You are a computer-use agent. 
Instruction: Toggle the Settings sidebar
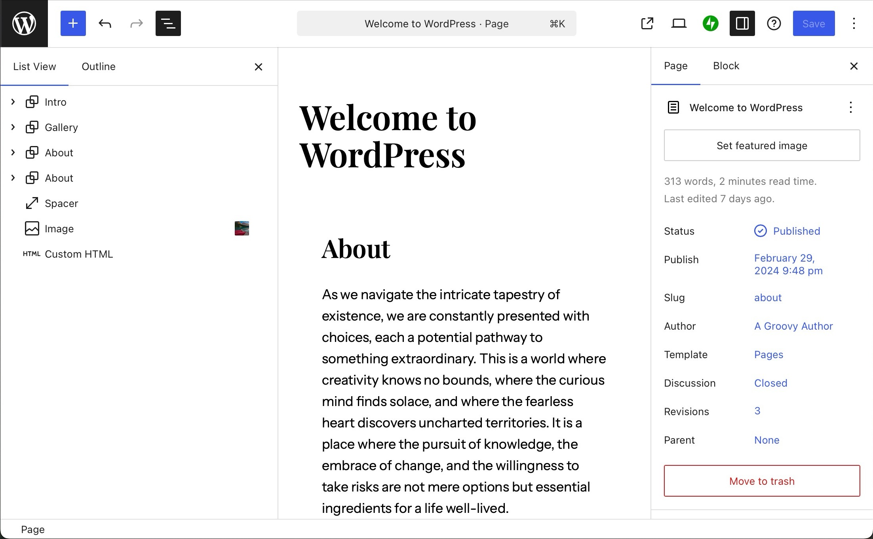[742, 23]
